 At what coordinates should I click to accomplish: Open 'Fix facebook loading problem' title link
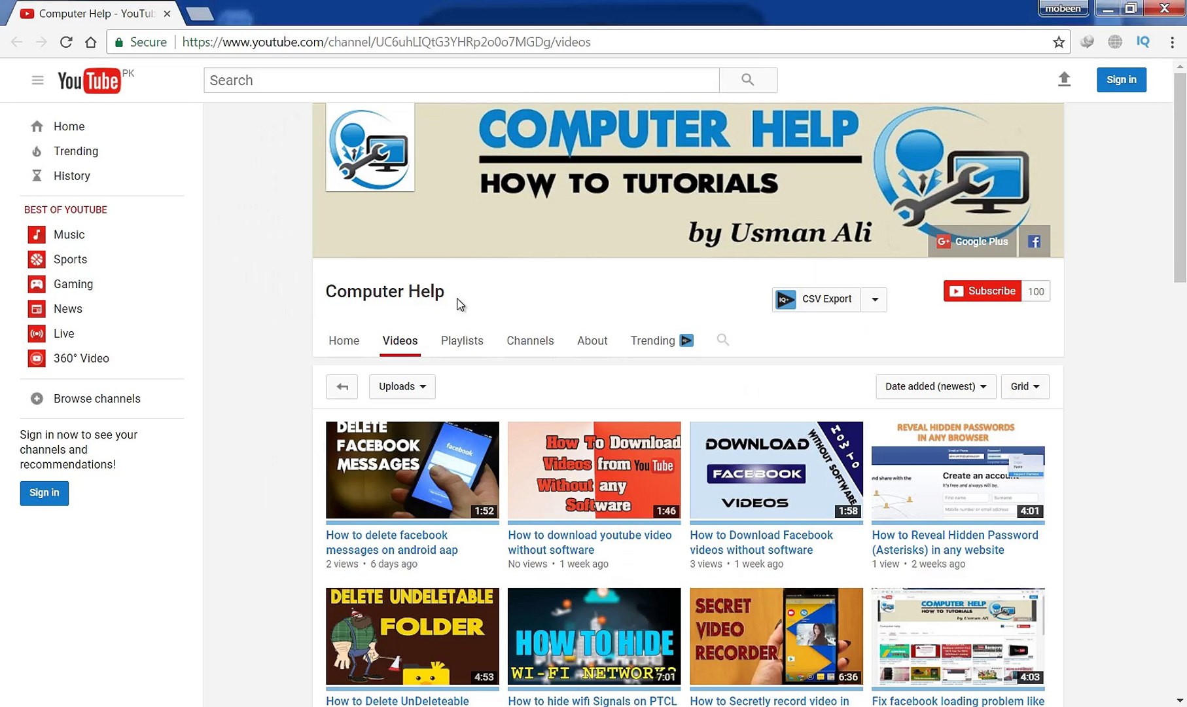(x=958, y=701)
